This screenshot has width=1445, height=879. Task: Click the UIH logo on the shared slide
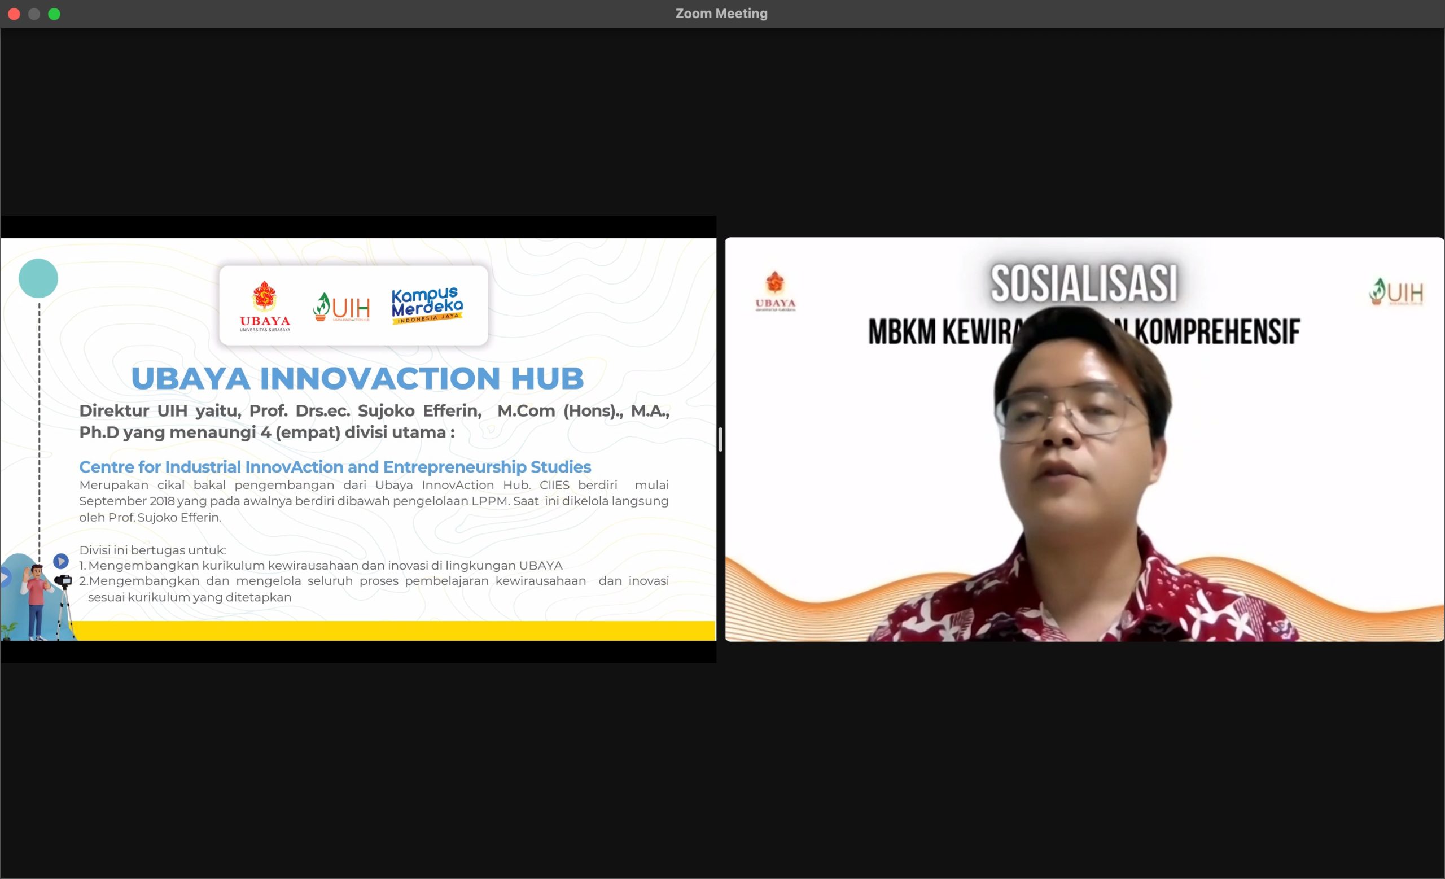click(341, 307)
